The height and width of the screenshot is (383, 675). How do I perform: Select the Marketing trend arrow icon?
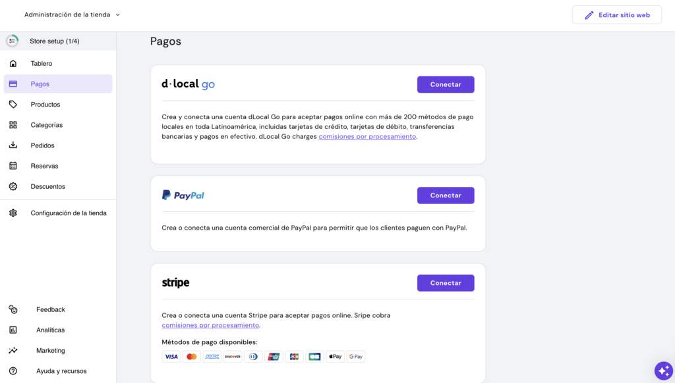click(13, 350)
